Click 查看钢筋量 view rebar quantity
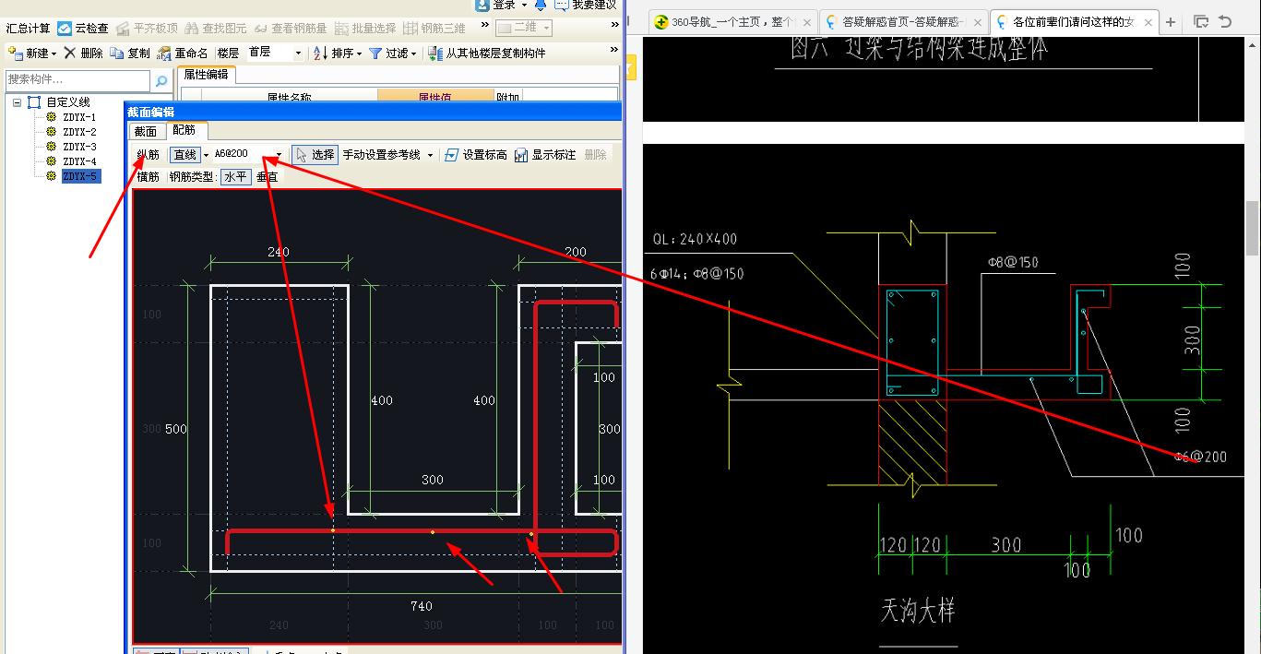 click(290, 29)
